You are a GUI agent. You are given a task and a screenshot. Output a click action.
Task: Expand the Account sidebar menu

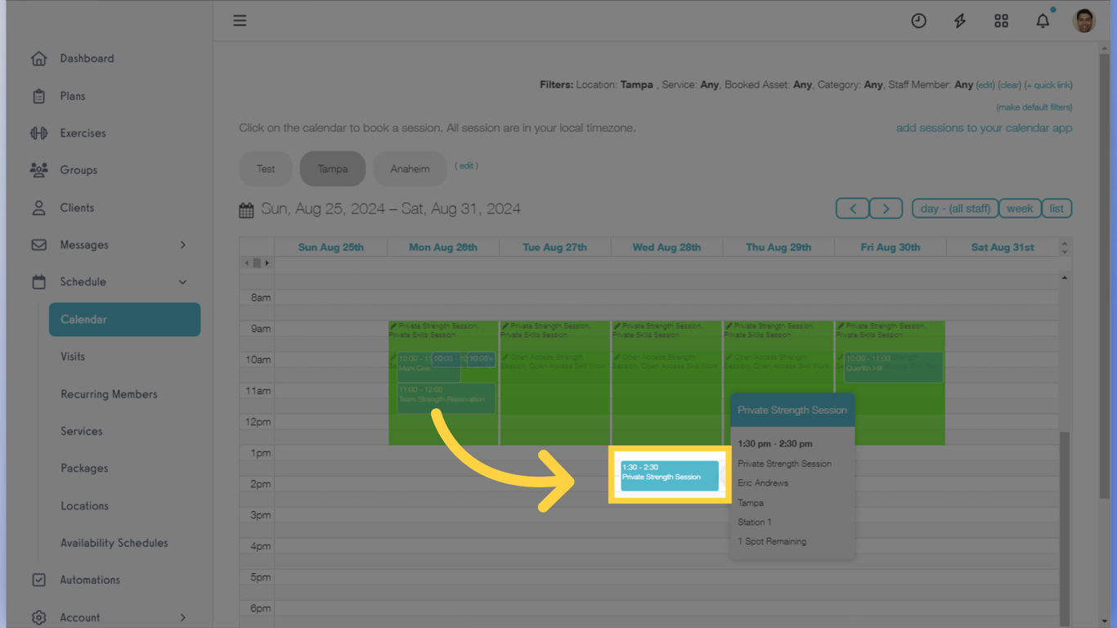80,617
